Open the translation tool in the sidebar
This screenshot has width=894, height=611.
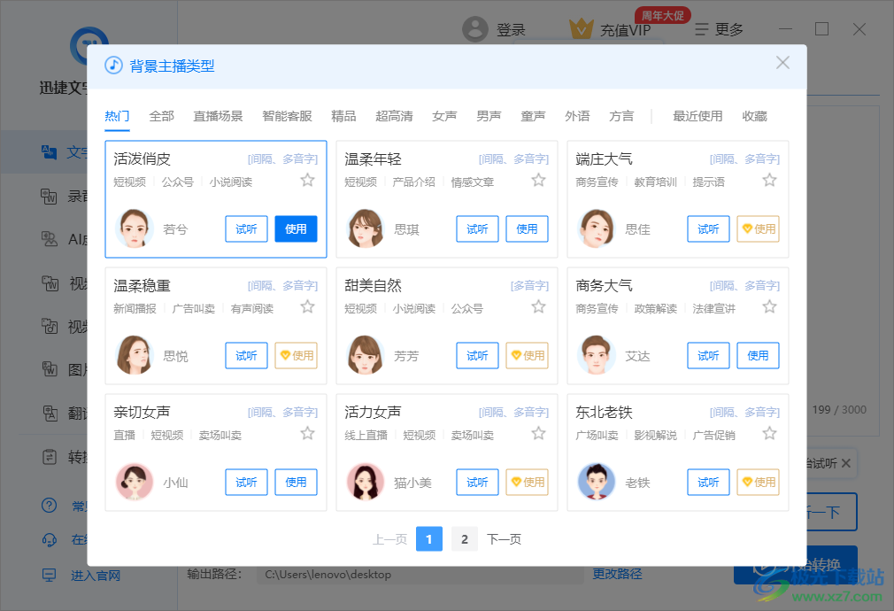(x=49, y=414)
